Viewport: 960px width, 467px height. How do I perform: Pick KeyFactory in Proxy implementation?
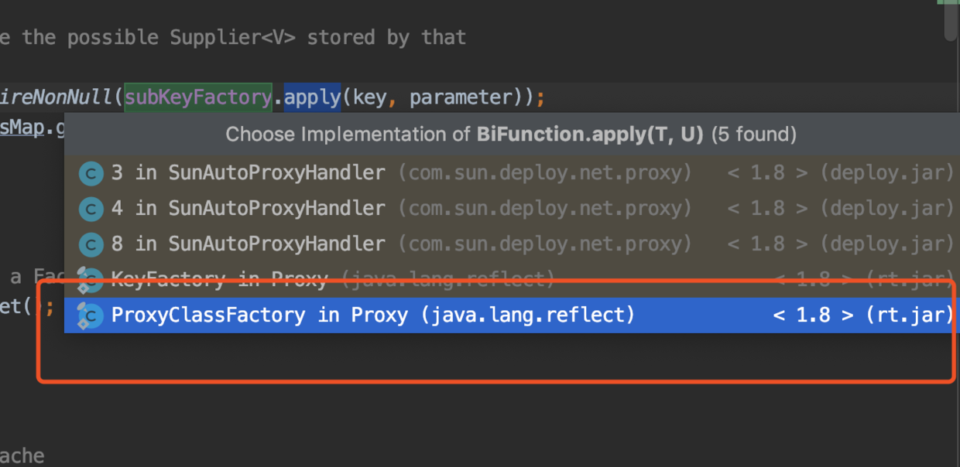click(219, 279)
